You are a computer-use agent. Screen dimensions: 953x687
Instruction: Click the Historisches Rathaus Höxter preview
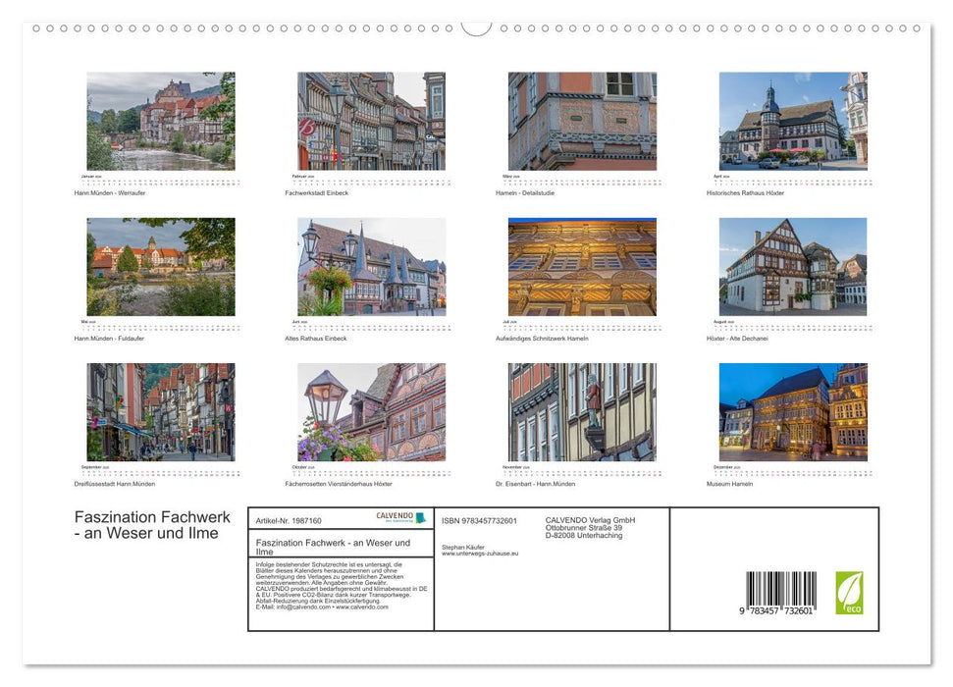(792, 120)
